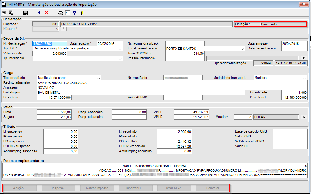Expand the Tipo manifesto combo box
The width and height of the screenshot is (311, 194).
pos(98,78)
